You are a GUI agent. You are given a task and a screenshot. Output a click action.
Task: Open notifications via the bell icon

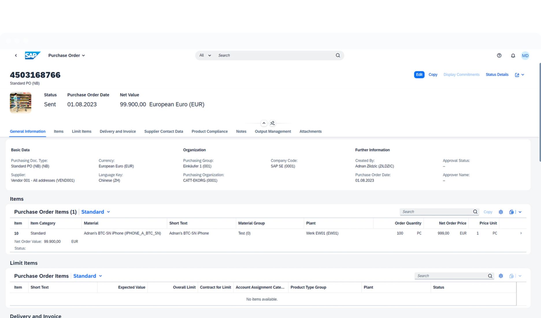(513, 55)
